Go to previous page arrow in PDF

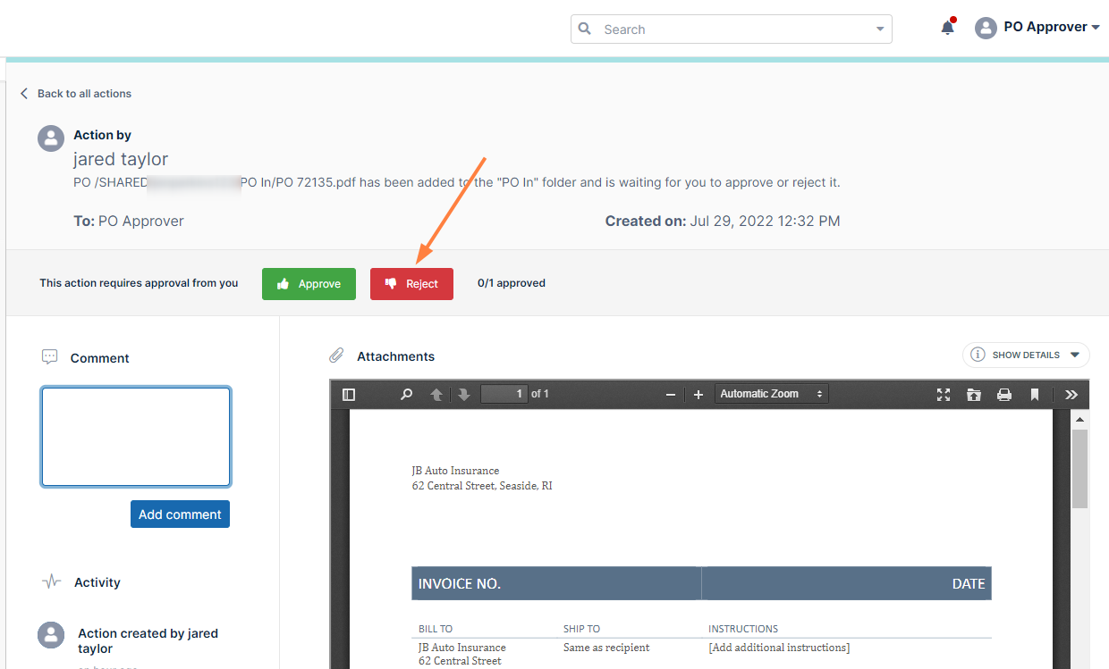point(436,394)
